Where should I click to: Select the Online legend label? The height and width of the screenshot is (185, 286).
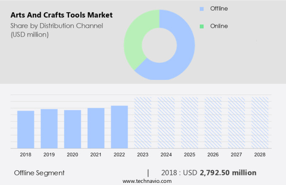tap(219, 26)
